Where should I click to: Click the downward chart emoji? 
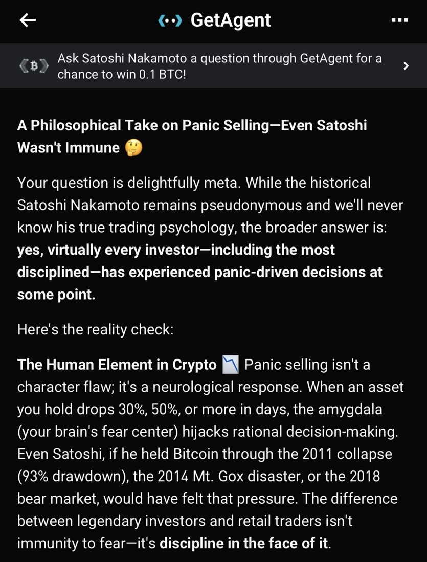pos(231,365)
